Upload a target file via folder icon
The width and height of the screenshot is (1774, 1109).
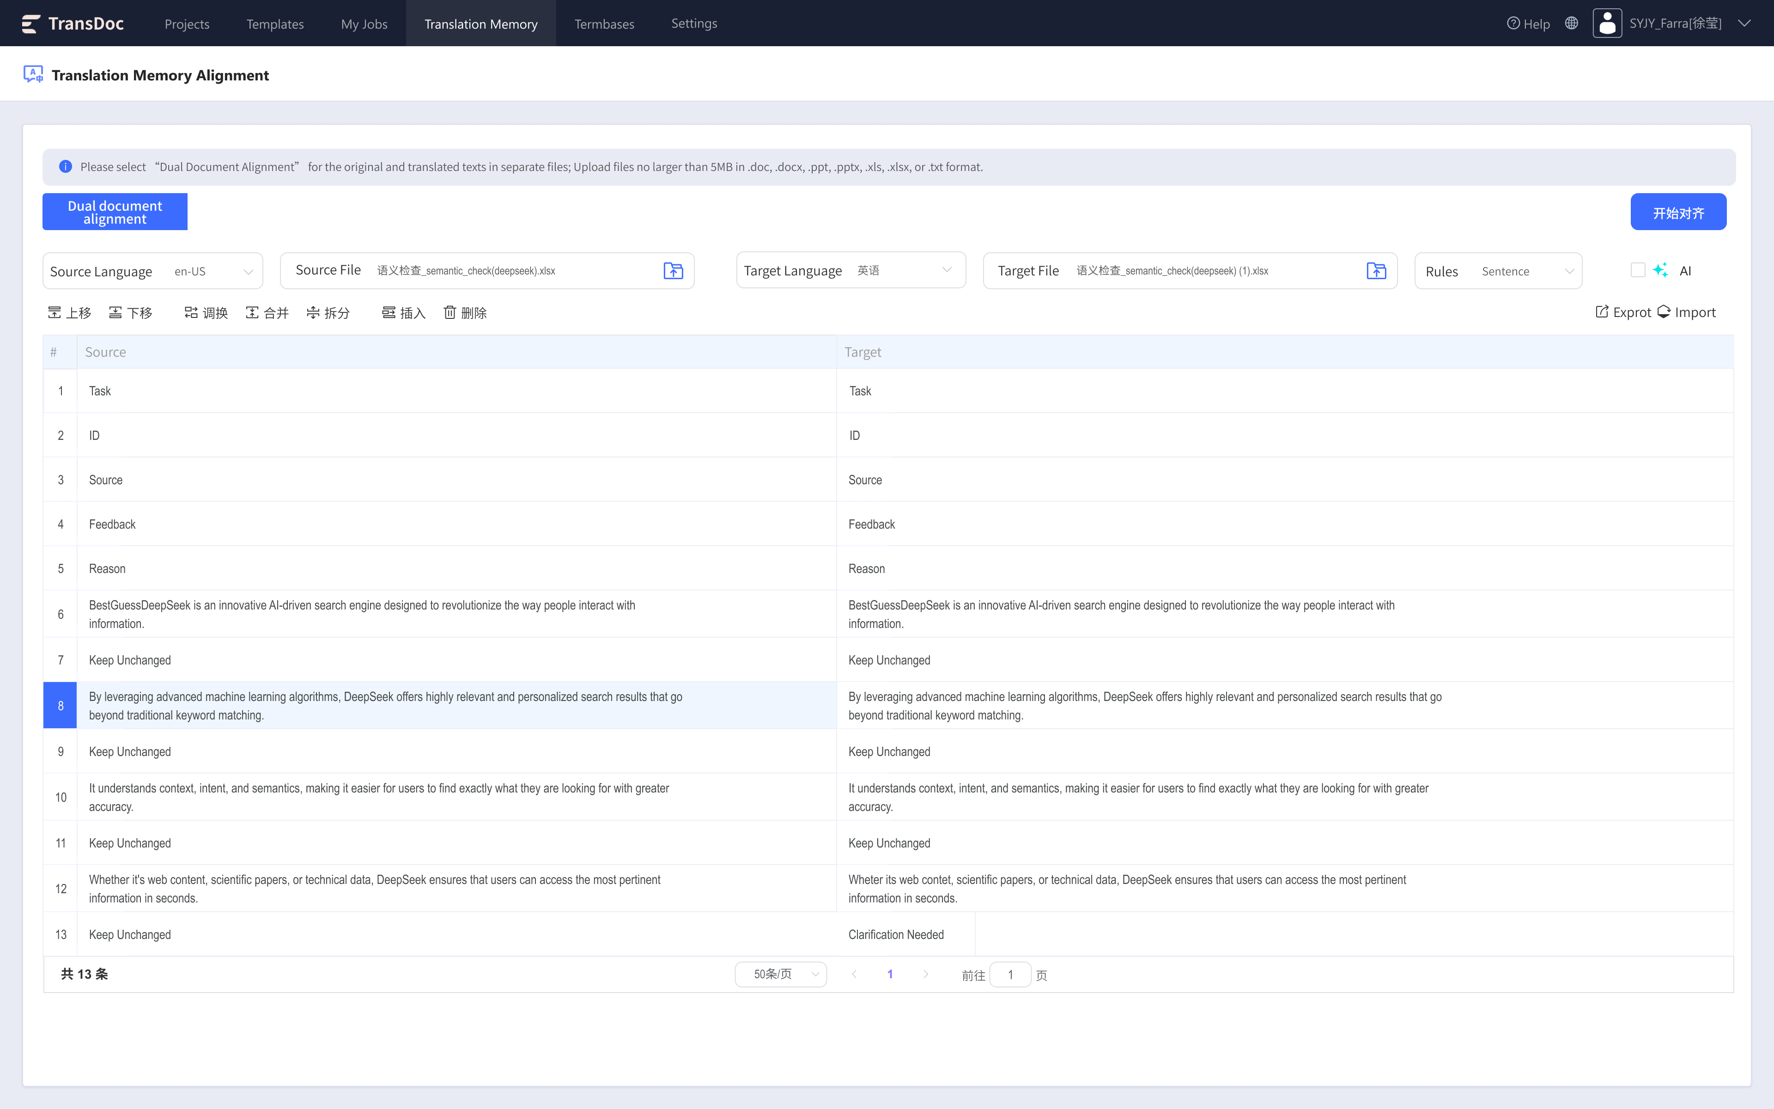pos(1376,271)
